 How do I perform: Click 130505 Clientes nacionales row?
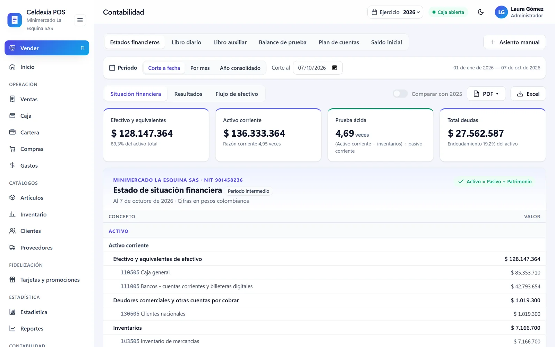(x=324, y=314)
